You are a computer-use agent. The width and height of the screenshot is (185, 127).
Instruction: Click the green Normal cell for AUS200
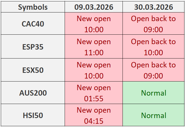click(153, 93)
